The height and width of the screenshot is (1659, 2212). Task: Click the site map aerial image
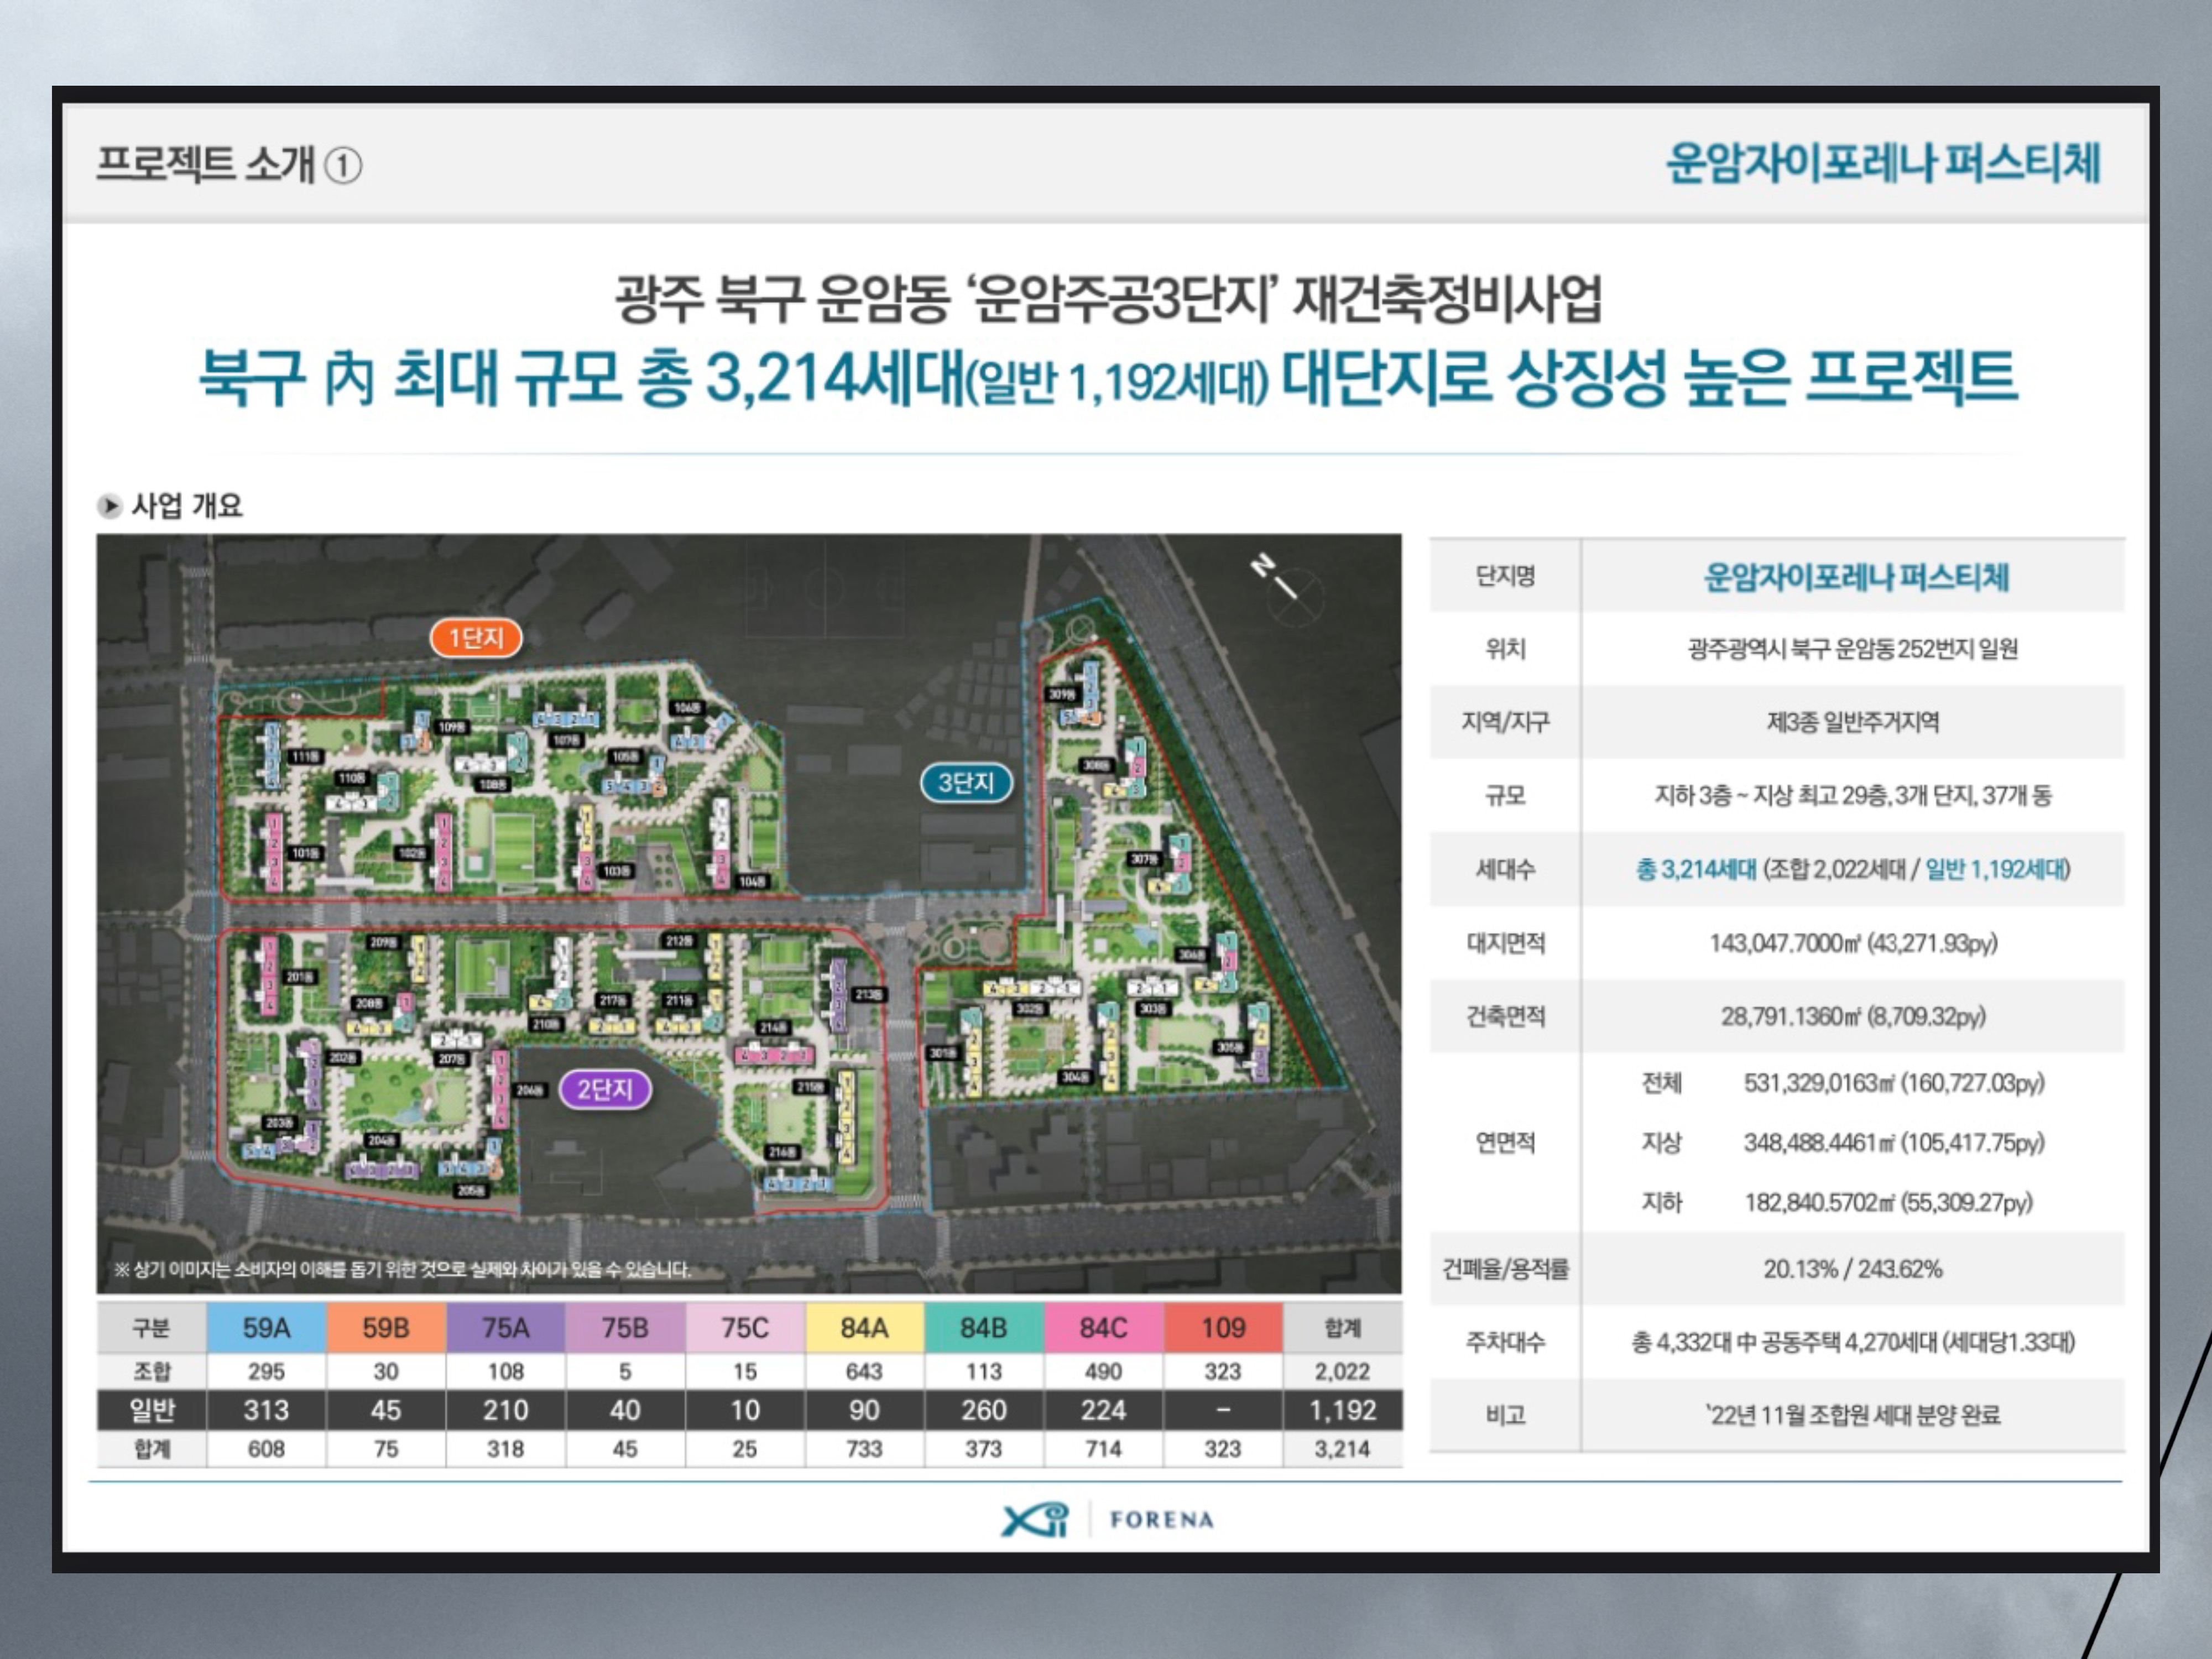[x=749, y=913]
